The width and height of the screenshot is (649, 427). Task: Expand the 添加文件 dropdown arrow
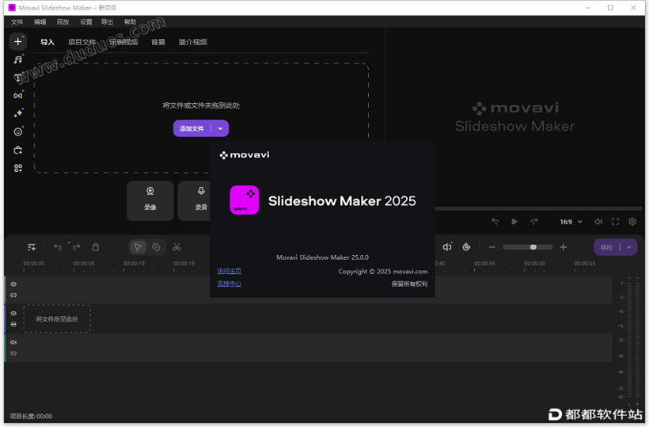[x=220, y=128]
